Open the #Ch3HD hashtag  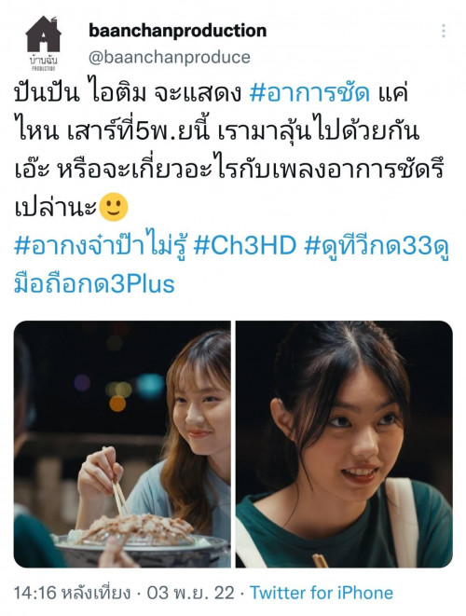point(245,246)
